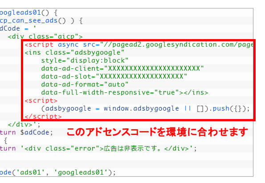Click the data-ad-slot attribute line
Image resolution: width=265 pixels, height=183 pixels.
114,76
